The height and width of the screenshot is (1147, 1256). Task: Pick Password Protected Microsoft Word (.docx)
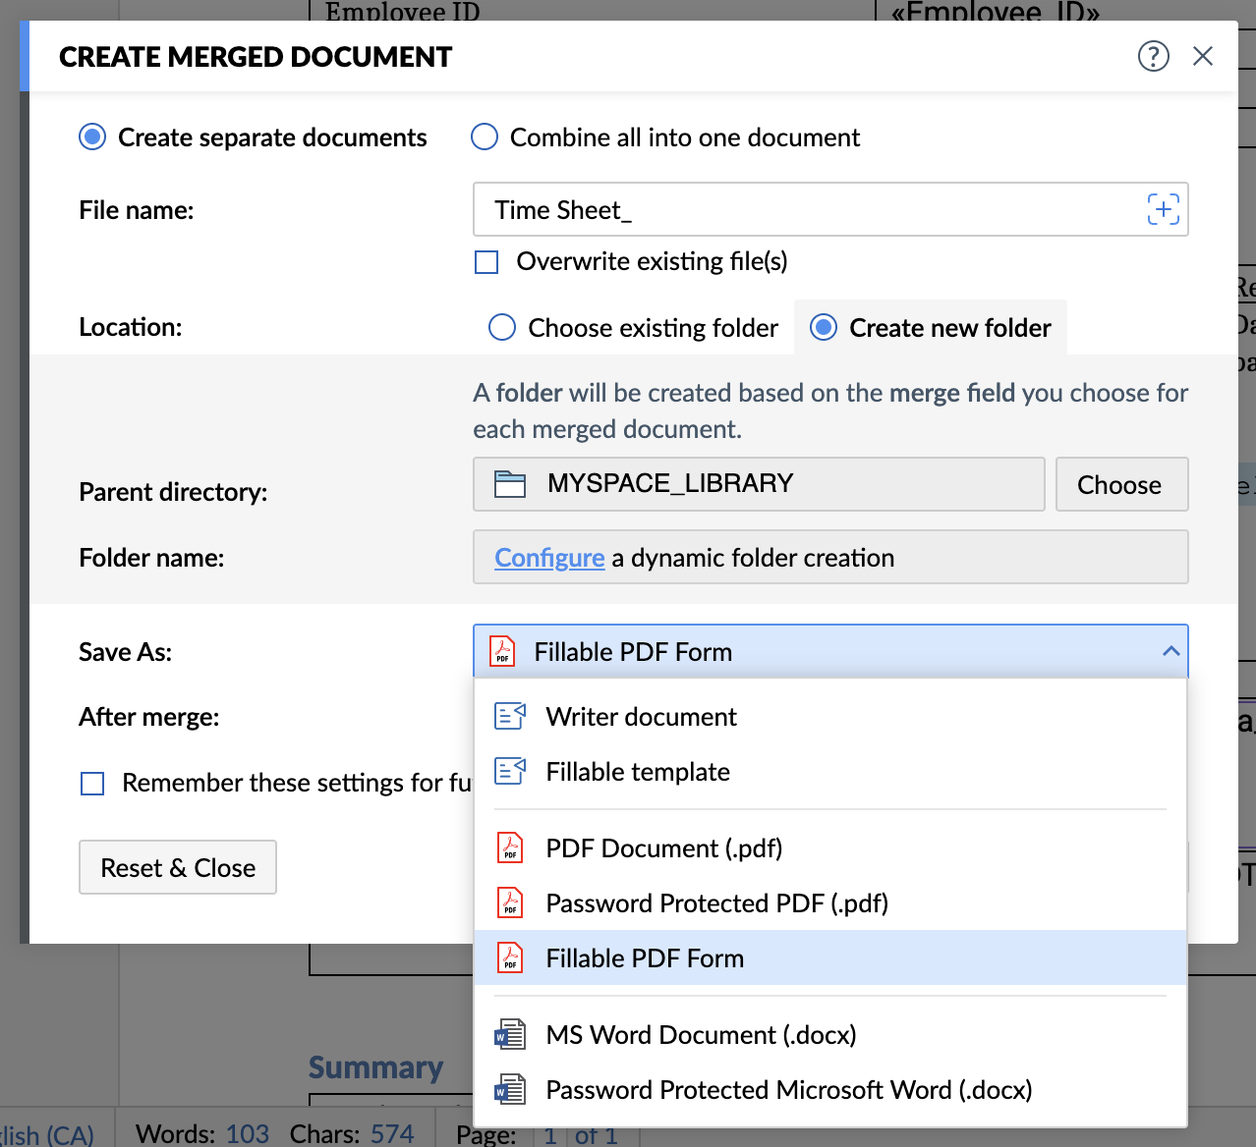(788, 1090)
